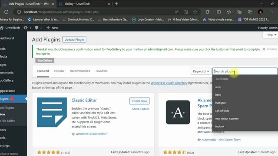Reload the page with the refresh icon

point(7,12)
